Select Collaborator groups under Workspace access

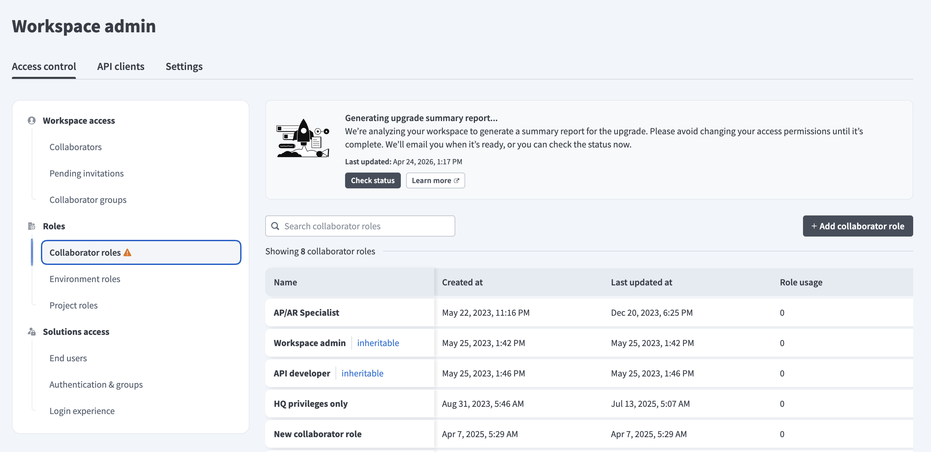(x=88, y=200)
